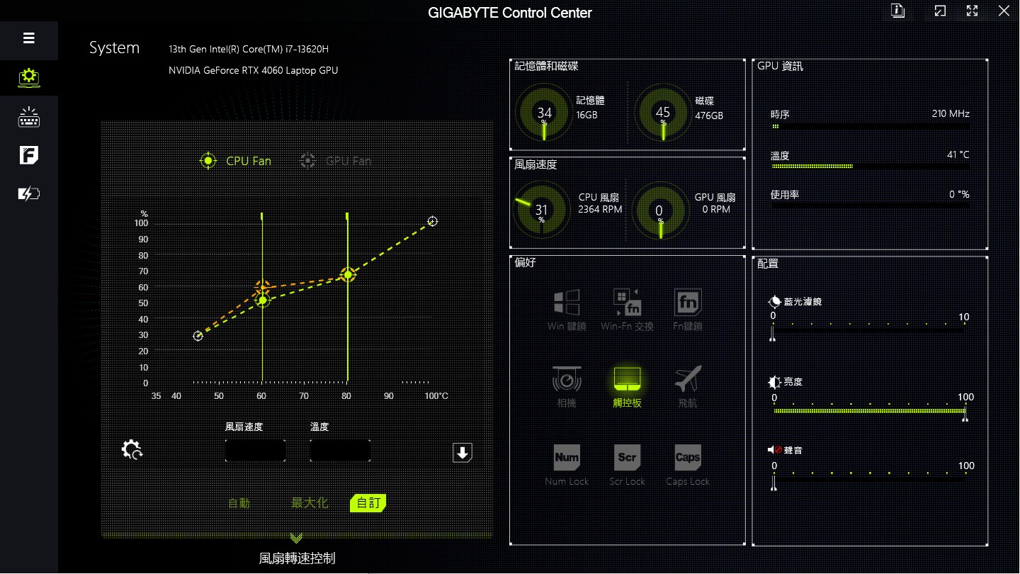Click the 溫度 input field
This screenshot has width=1020, height=574.
pyautogui.click(x=340, y=451)
